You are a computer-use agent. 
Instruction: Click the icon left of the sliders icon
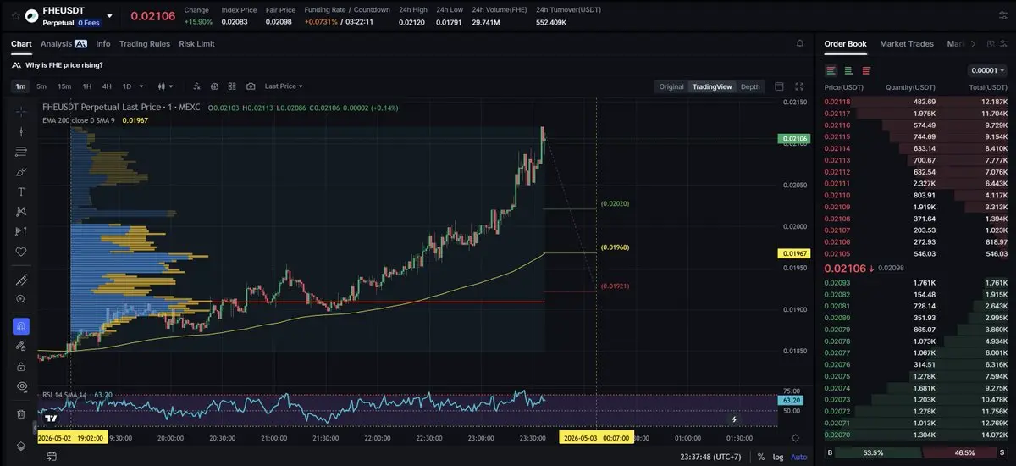(989, 44)
